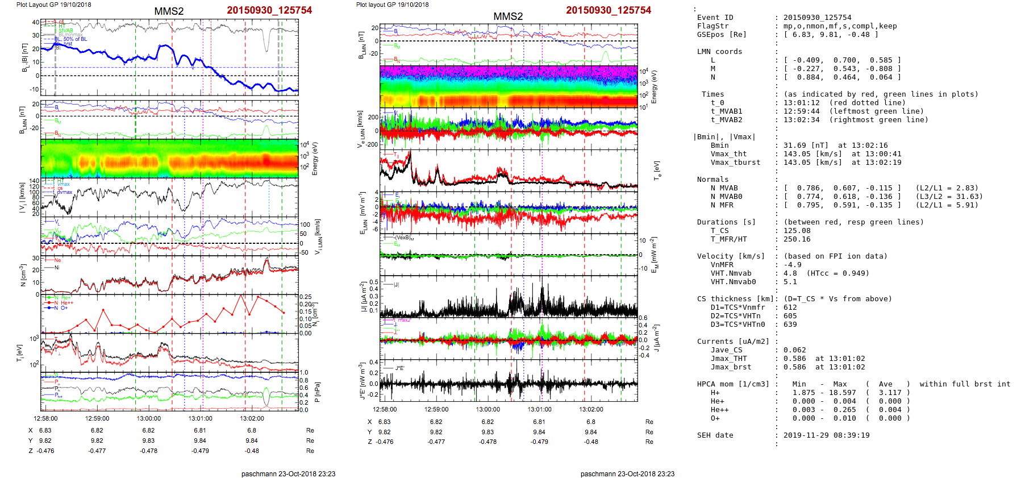Select the eigenvalue ratio '(L3/L2 = 31.63)'
Viewport: 1025px width, 478px height.
(x=949, y=197)
